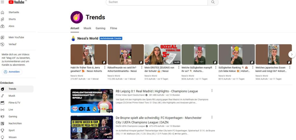Open options for Welche Süßigkeiten short
This screenshot has height=140, width=296.
(216, 67)
